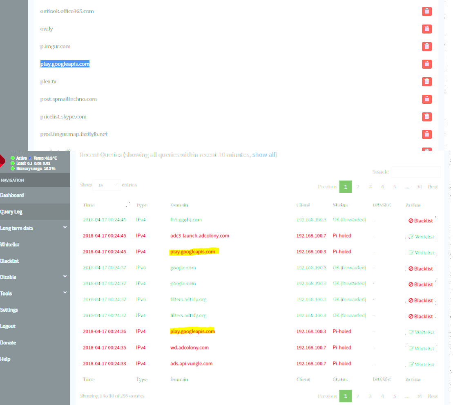Expand the Long term data menu
This screenshot has width=453, height=405.
click(x=33, y=228)
